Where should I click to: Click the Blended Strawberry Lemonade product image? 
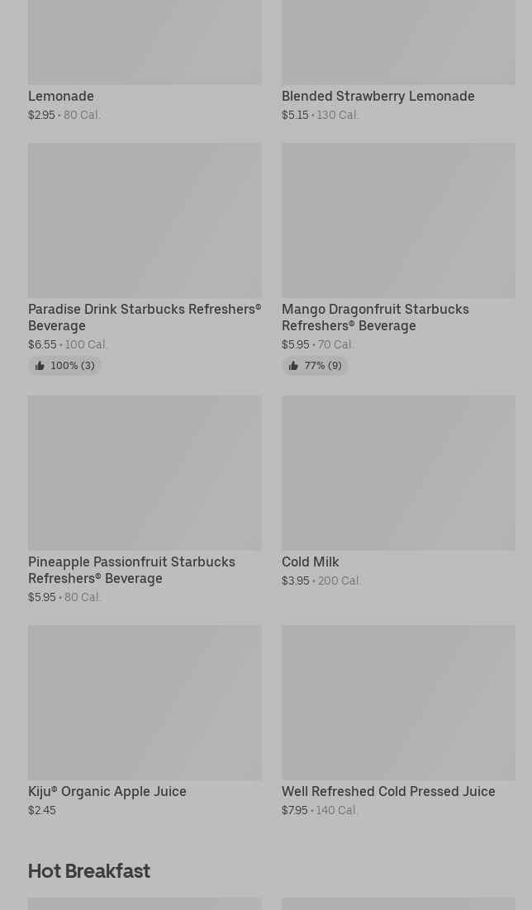click(x=398, y=41)
